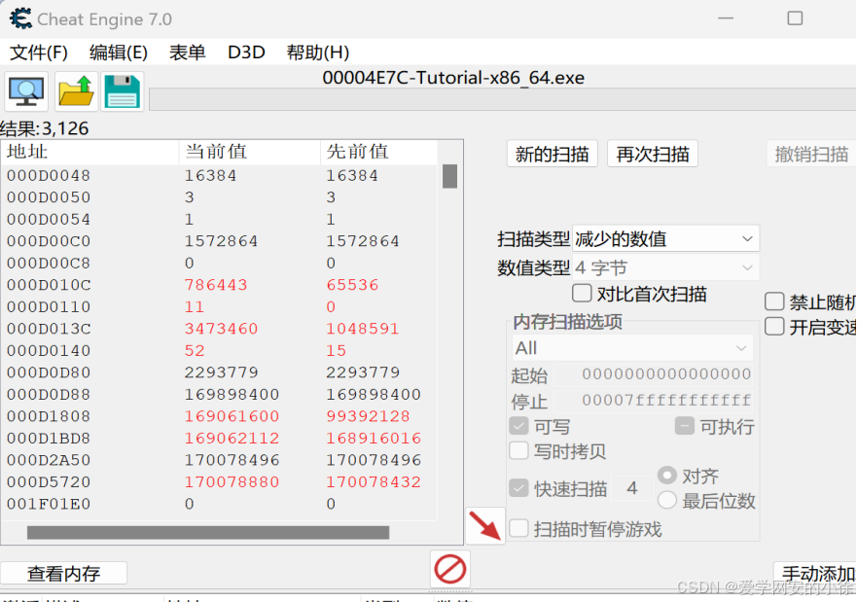Image resolution: width=857 pixels, height=602 pixels.
Task: Click 查看内存 button
Action: (63, 574)
